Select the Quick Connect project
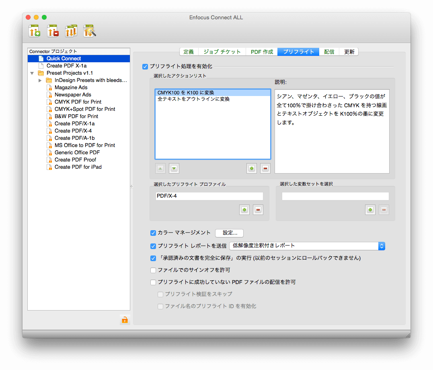433x370 pixels. point(79,59)
